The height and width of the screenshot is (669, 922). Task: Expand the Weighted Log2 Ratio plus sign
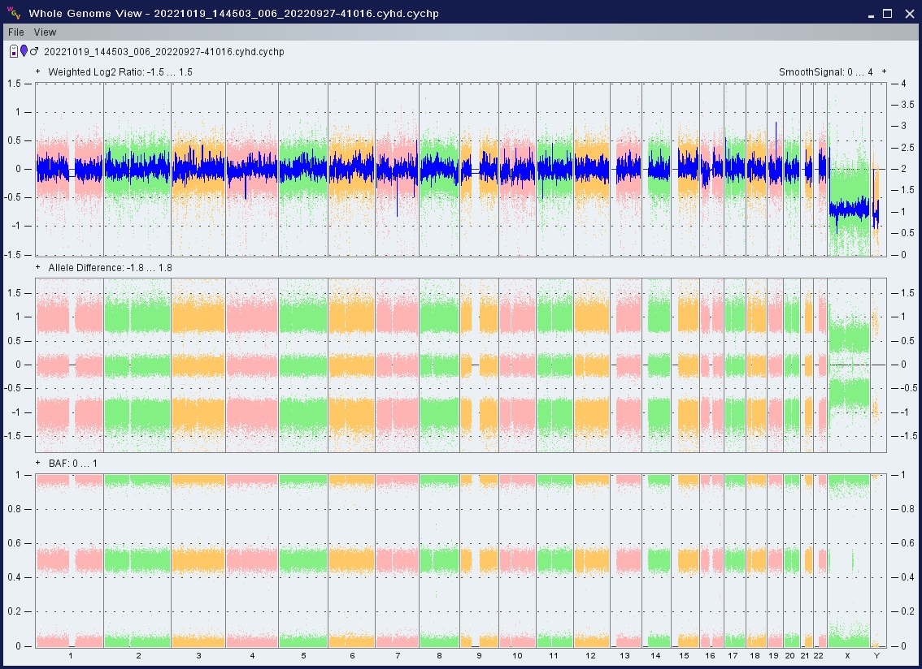click(38, 71)
